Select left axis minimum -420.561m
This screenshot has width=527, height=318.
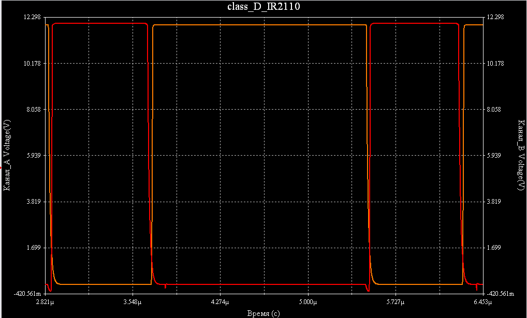27,294
